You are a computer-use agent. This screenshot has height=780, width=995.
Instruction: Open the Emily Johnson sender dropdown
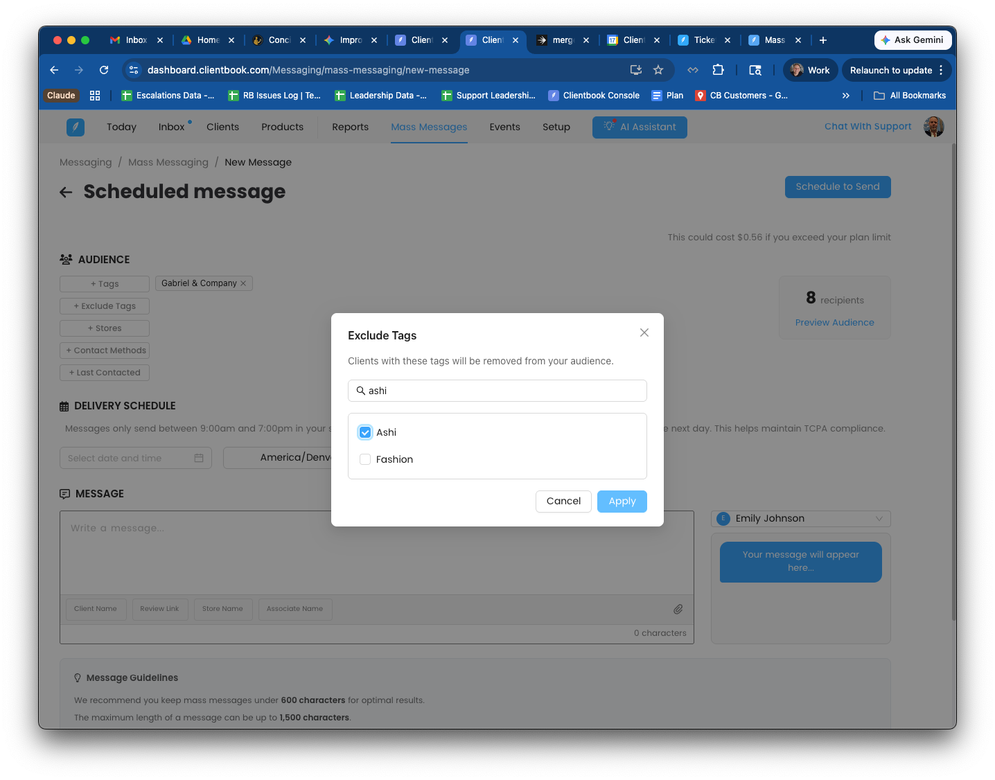pyautogui.click(x=800, y=518)
